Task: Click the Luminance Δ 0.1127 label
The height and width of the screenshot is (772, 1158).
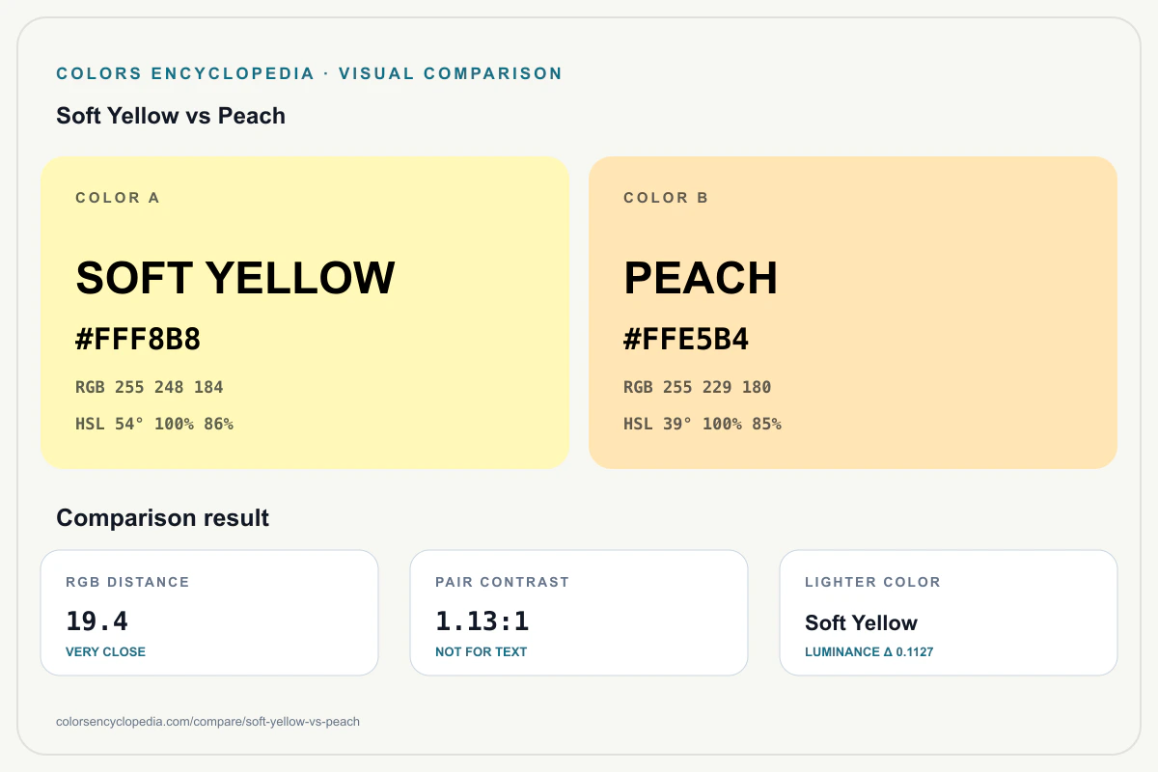Action: click(869, 652)
